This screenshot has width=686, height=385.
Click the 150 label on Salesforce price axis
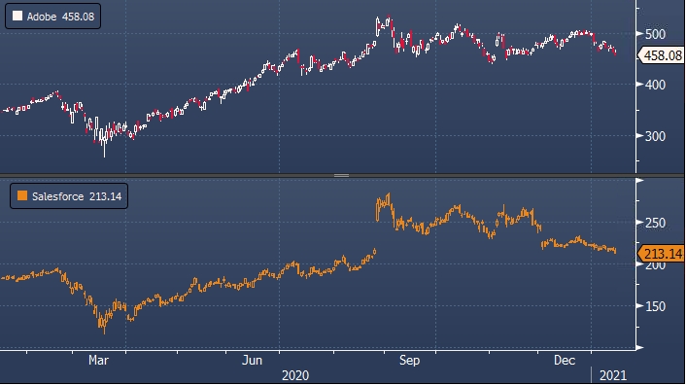[x=655, y=306]
